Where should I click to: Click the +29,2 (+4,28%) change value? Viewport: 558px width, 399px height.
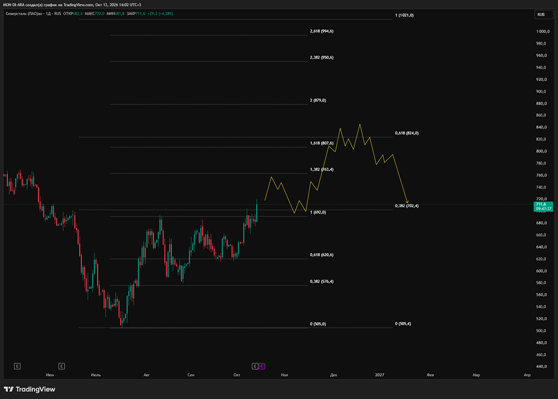click(160, 13)
